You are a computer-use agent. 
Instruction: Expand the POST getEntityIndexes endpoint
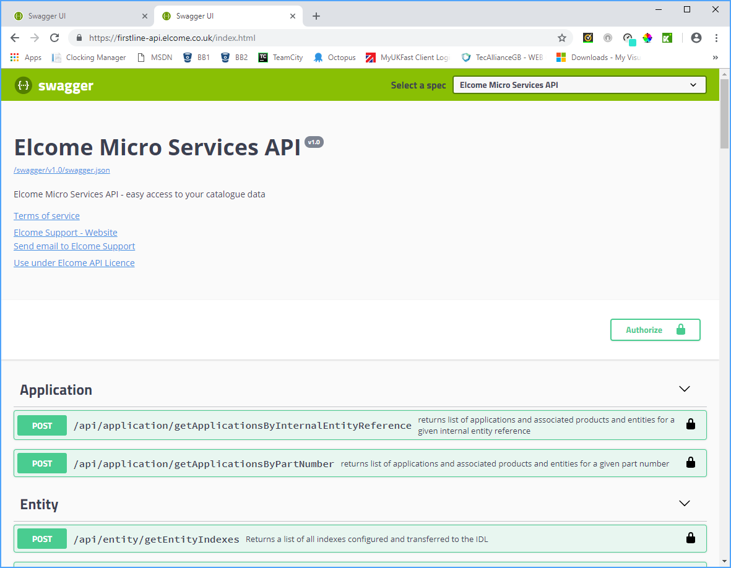(360, 539)
